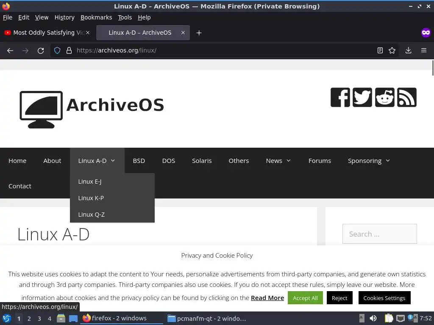Open the RSS feed icon
Screen dimensions: 434x325
click(x=407, y=97)
